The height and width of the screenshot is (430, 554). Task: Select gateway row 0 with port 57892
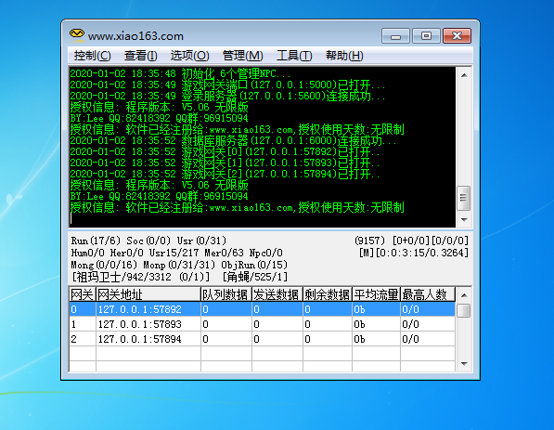pos(262,309)
